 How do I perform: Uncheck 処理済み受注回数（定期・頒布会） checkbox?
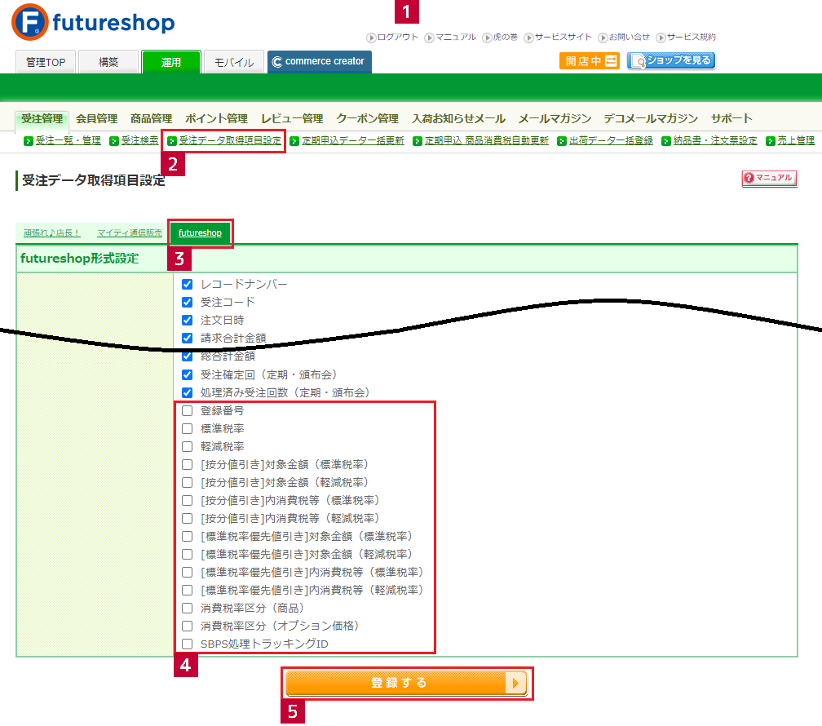(188, 392)
